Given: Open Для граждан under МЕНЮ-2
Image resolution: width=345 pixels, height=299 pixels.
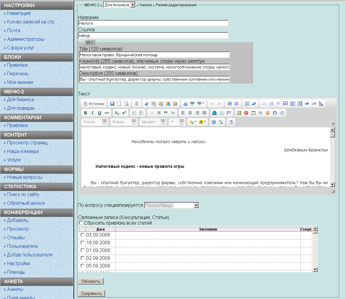Looking at the screenshot, I should point(21,108).
